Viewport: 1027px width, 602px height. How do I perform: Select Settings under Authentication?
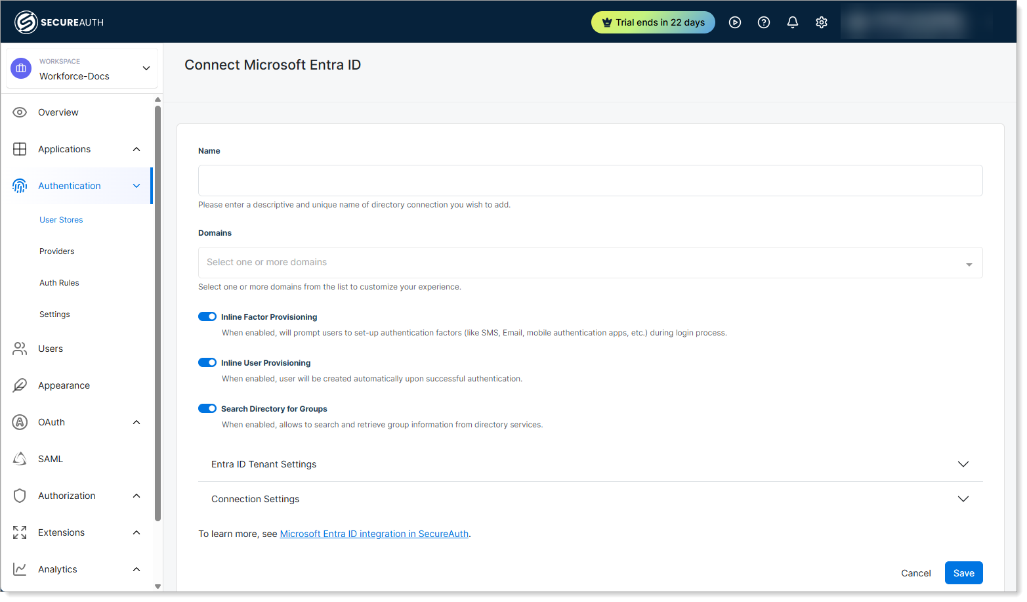pos(54,314)
